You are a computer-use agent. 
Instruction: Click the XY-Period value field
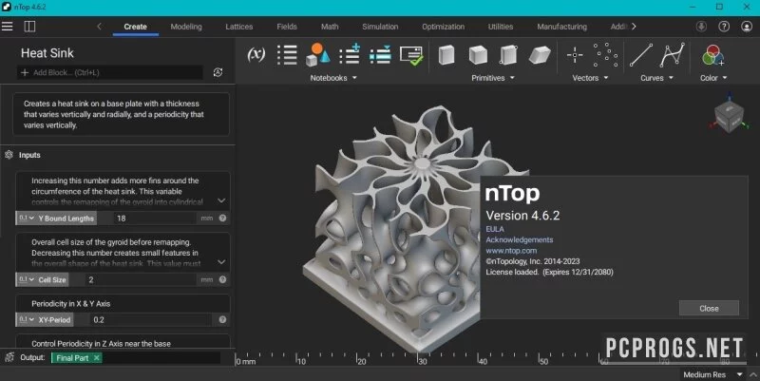[x=151, y=319]
